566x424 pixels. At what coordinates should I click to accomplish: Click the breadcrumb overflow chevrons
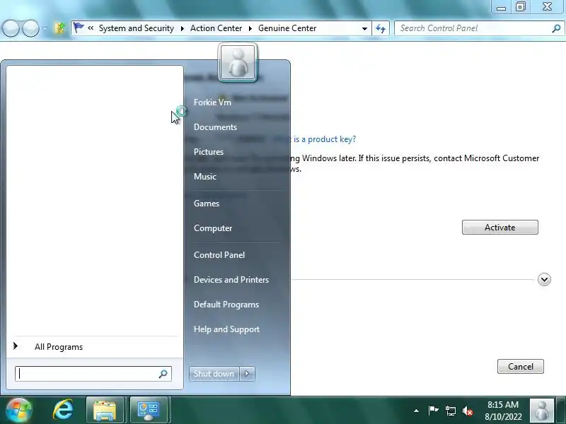point(91,28)
